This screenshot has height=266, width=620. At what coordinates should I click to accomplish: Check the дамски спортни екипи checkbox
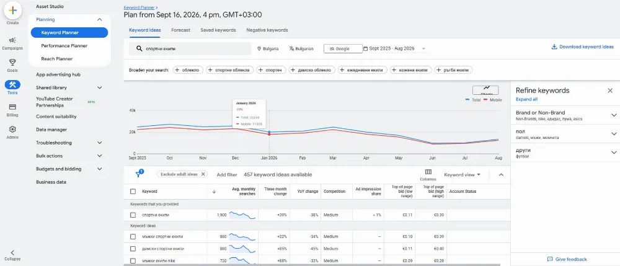pos(133,249)
